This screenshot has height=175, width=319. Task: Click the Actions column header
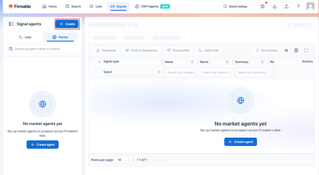pyautogui.click(x=307, y=62)
